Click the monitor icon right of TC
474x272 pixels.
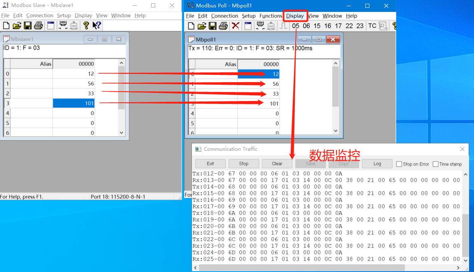(x=383, y=26)
